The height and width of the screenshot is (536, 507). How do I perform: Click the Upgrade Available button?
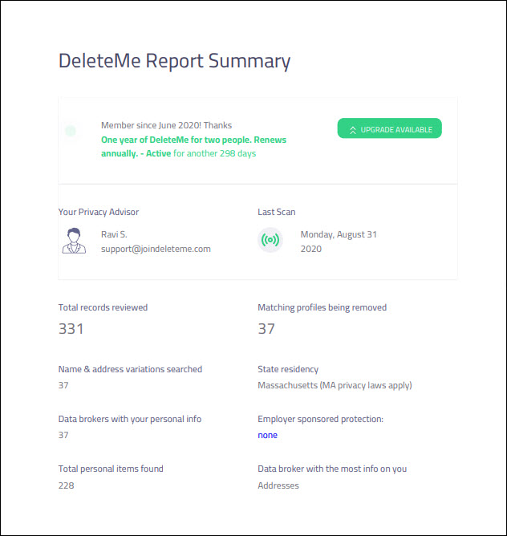coord(389,128)
